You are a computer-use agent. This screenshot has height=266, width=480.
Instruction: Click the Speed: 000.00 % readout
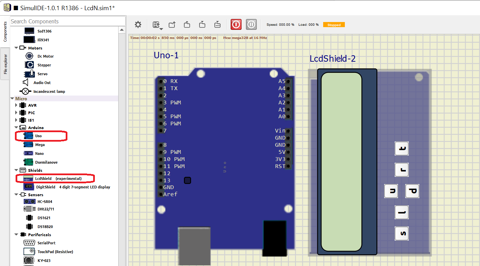pyautogui.click(x=280, y=25)
